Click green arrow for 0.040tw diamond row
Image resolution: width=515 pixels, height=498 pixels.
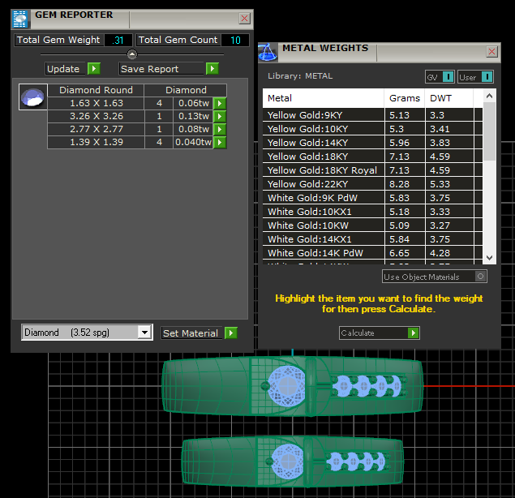pyautogui.click(x=220, y=142)
